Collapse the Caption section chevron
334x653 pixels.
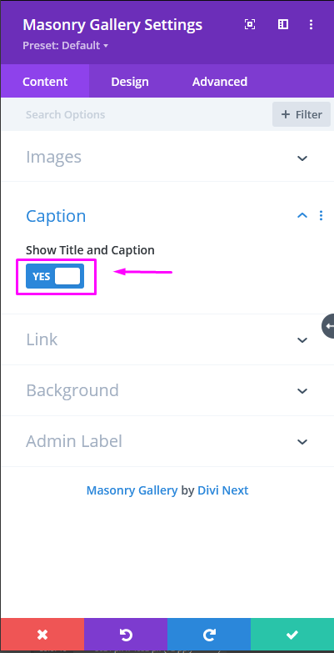point(302,215)
